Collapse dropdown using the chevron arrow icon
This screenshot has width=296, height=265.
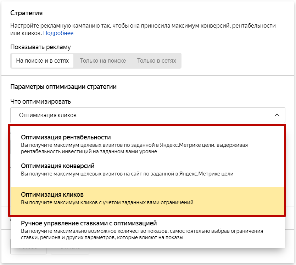277,115
